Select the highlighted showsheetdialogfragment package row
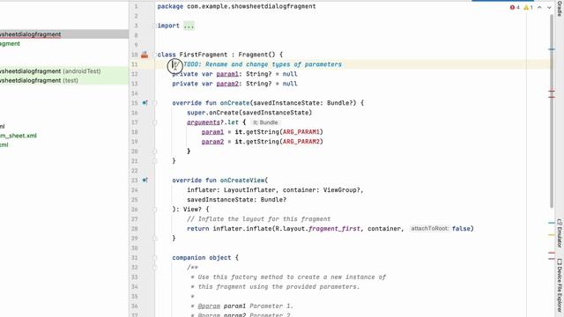564x317 pixels. click(x=64, y=34)
